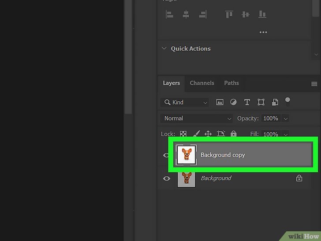Screen dimensions: 321x241
Task: Switch to the Paths tab
Action: click(231, 83)
